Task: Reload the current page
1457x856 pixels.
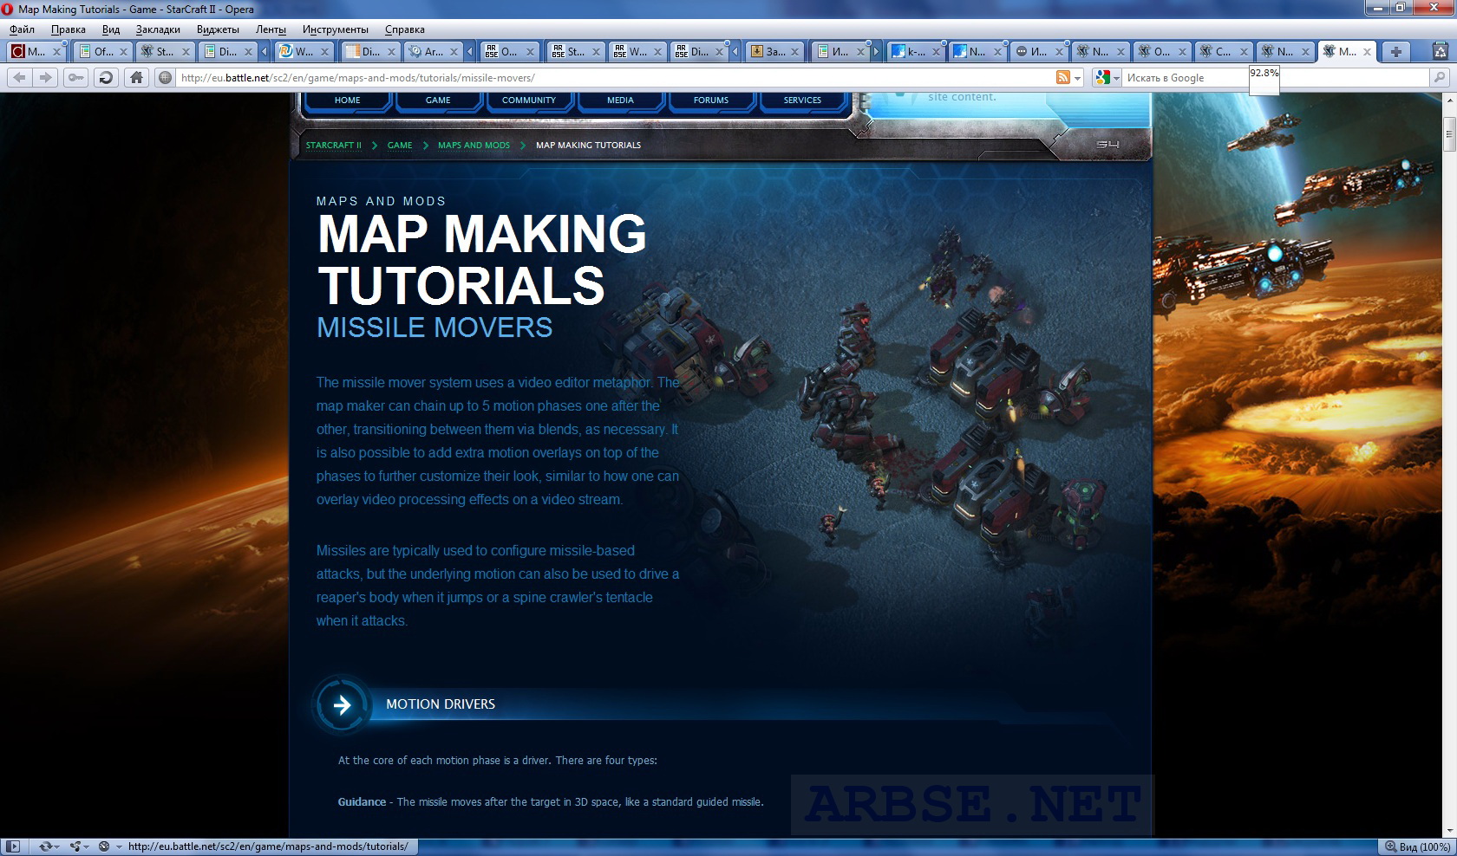Action: click(106, 77)
